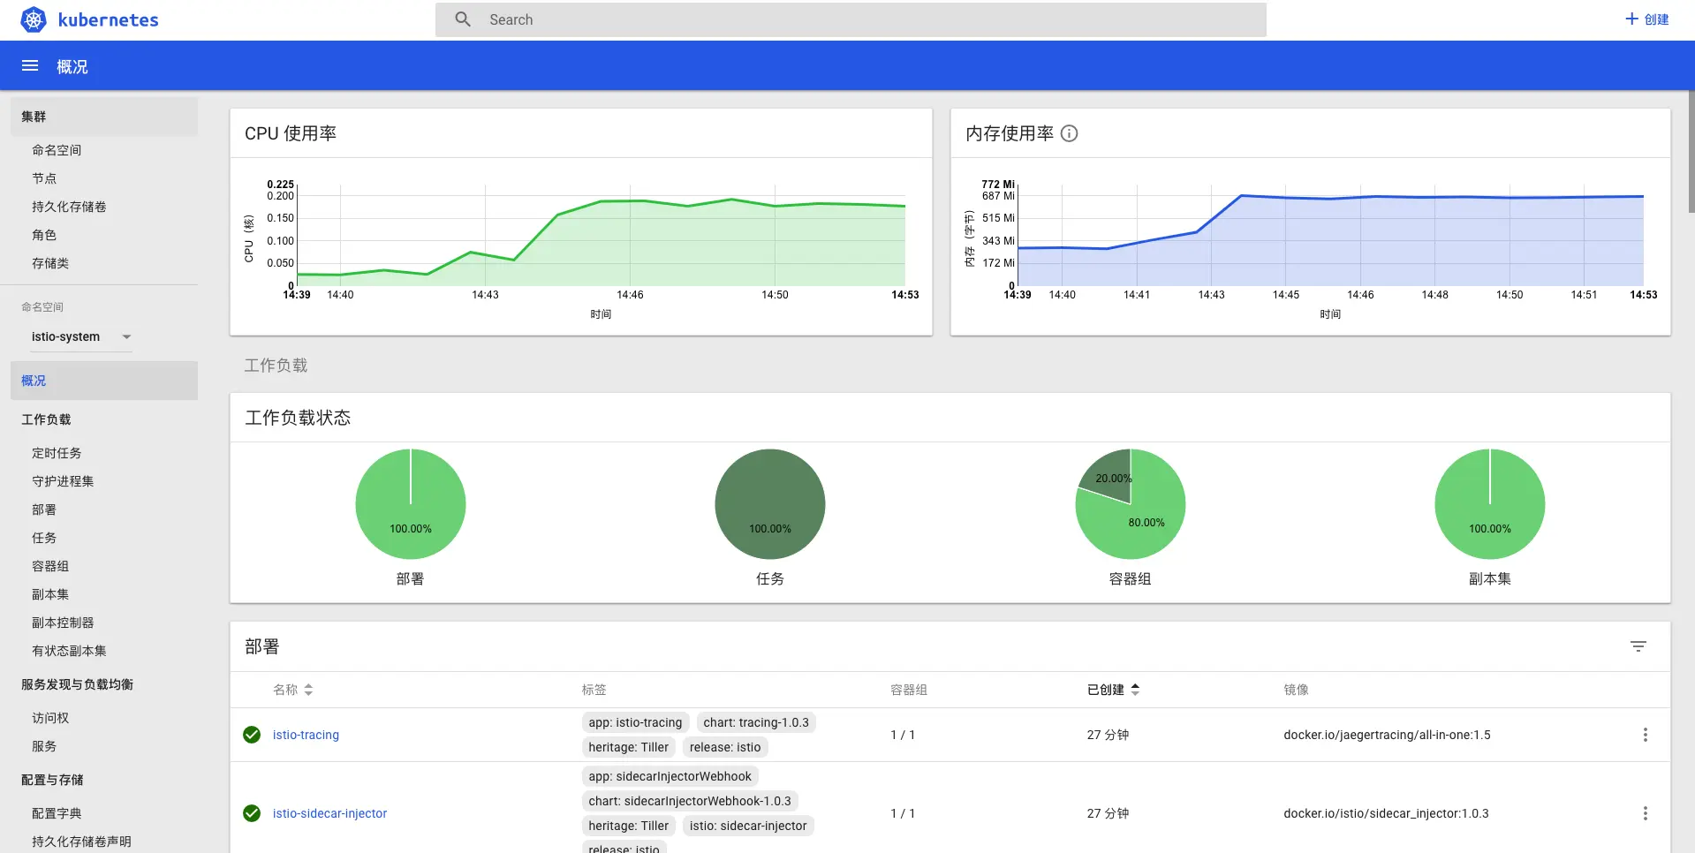Click the page vertical scrollbar
The image size is (1695, 853).
click(1691, 150)
